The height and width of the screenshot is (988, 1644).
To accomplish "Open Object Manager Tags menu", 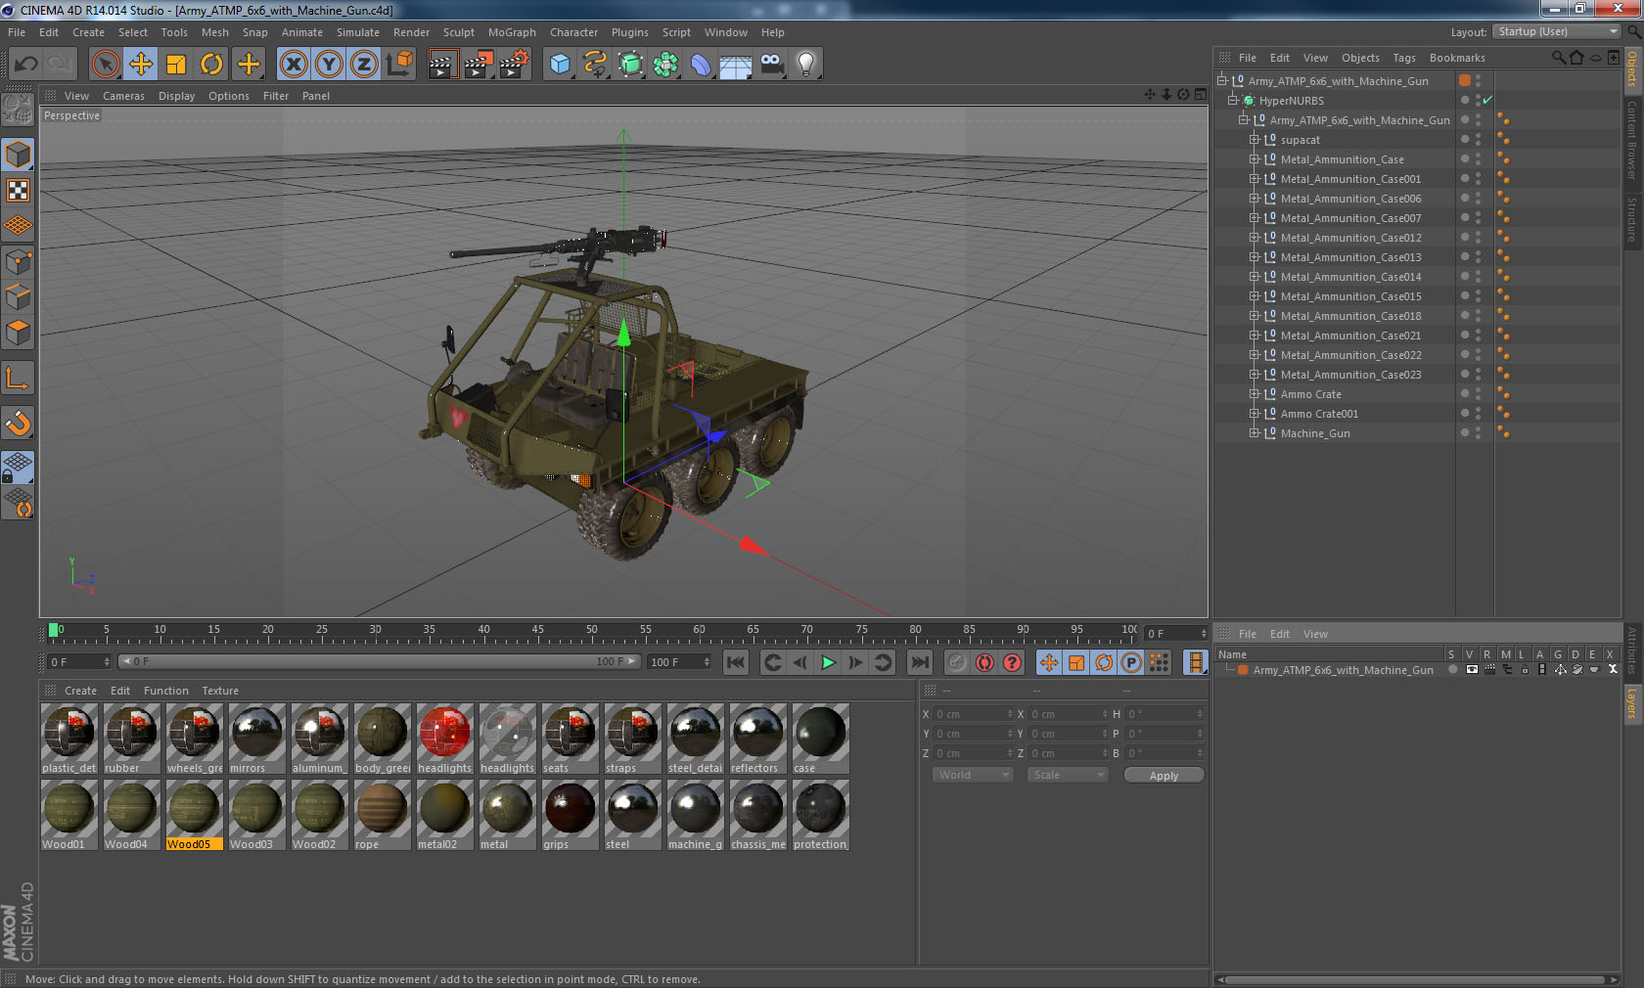I will [1404, 58].
